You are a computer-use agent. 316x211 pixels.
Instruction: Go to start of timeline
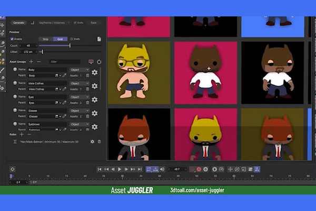pyautogui.click(x=100, y=169)
